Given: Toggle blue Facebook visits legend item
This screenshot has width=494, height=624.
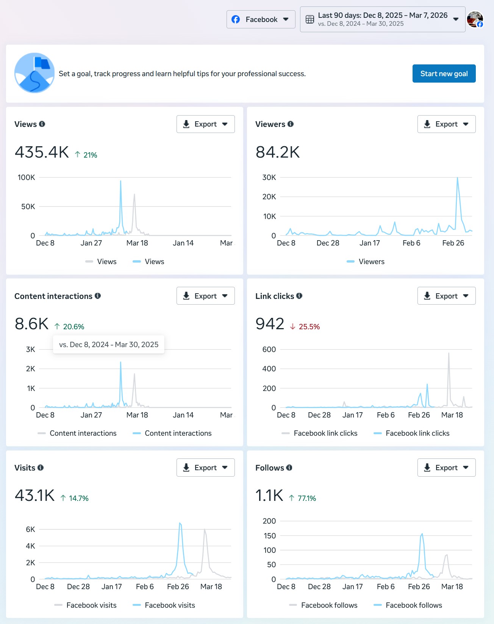Looking at the screenshot, I should click(164, 605).
